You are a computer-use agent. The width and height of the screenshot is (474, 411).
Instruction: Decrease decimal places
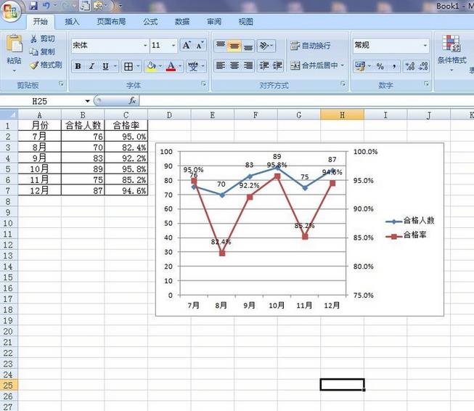click(x=423, y=66)
